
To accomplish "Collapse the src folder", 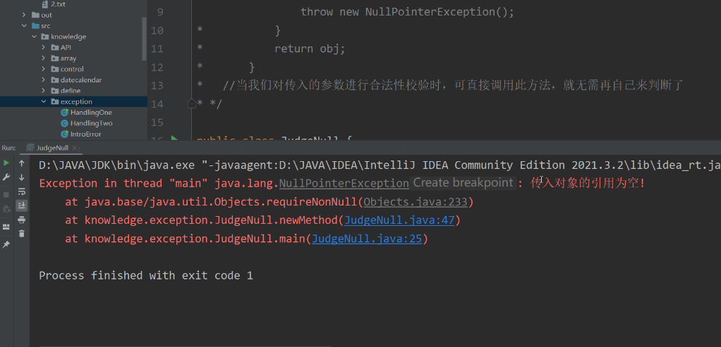I will coord(24,26).
